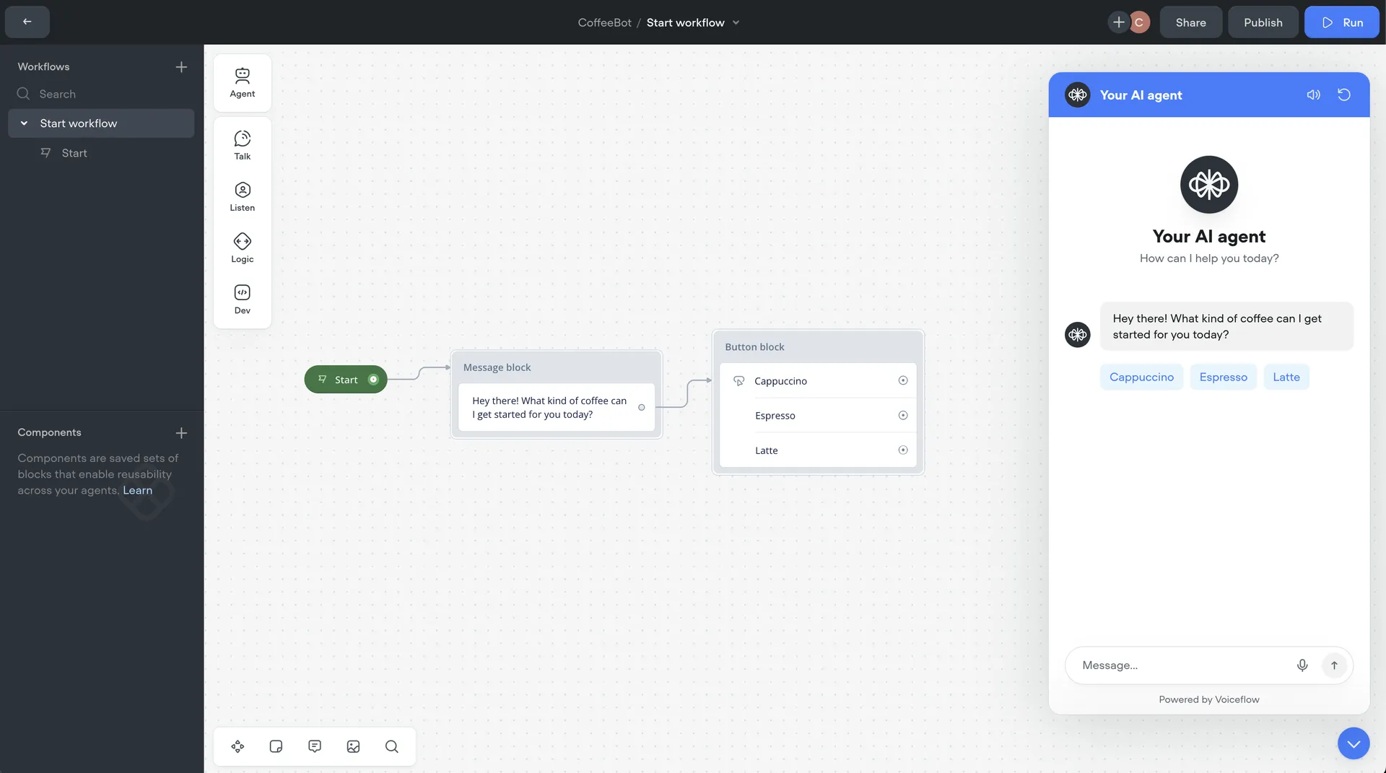Screen dimensions: 1386x773
Task: Send the chat message with arrow button
Action: click(1334, 665)
